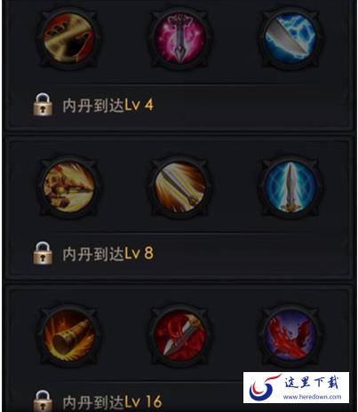Image resolution: width=358 pixels, height=412 pixels.
Task: Select the blue lightning blade skill icon
Action: click(x=290, y=38)
